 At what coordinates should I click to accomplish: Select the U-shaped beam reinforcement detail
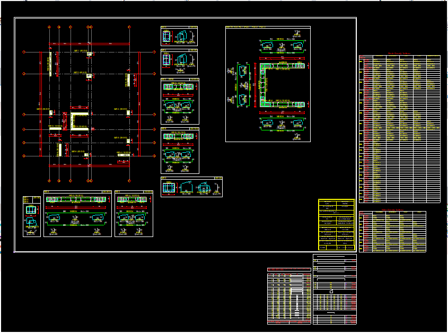(x=268, y=84)
